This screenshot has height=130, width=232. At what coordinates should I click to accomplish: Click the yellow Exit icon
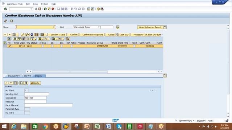[49, 9]
